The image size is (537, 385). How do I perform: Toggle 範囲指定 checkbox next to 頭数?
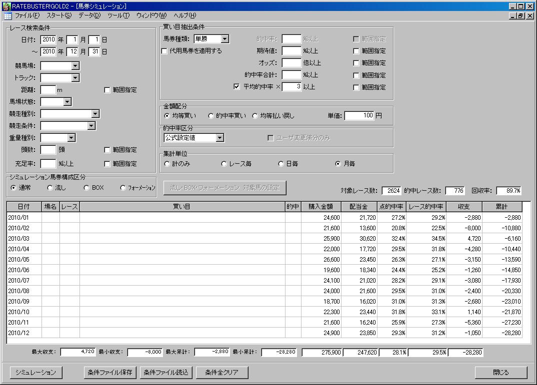[x=107, y=150]
